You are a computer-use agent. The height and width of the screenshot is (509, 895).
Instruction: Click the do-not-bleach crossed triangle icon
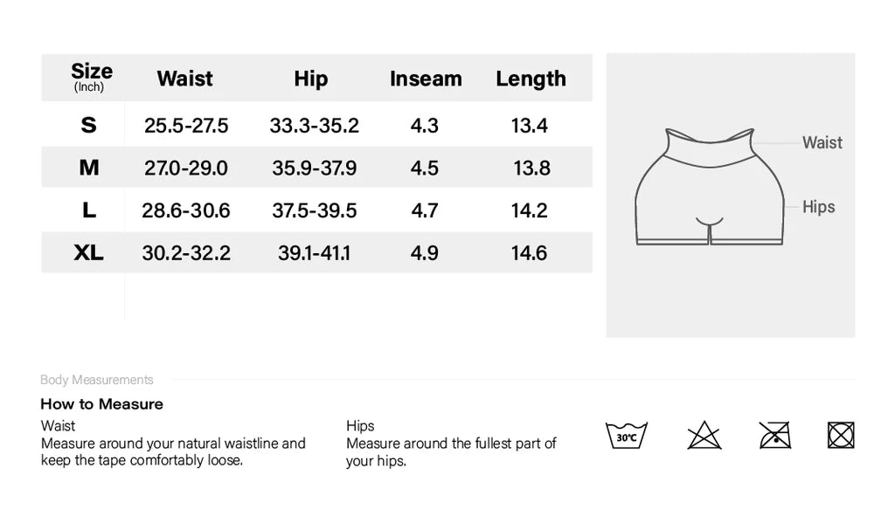[x=704, y=435]
